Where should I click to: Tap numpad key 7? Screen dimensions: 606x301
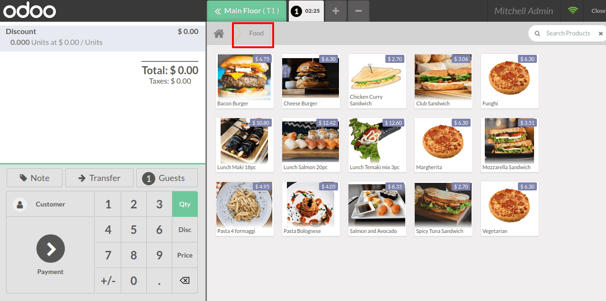[x=108, y=255]
